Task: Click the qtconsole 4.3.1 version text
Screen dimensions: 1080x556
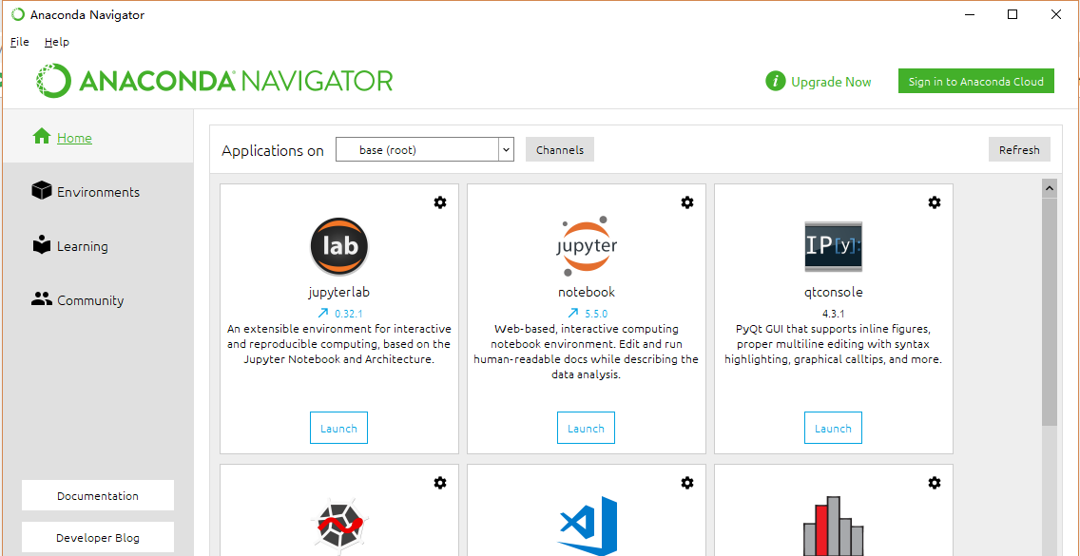Action: pos(834,313)
